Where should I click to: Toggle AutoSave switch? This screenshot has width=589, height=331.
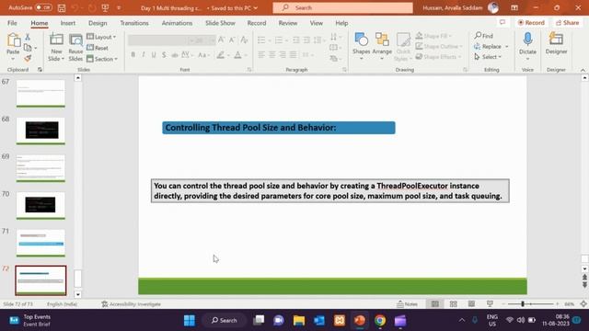(x=43, y=7)
